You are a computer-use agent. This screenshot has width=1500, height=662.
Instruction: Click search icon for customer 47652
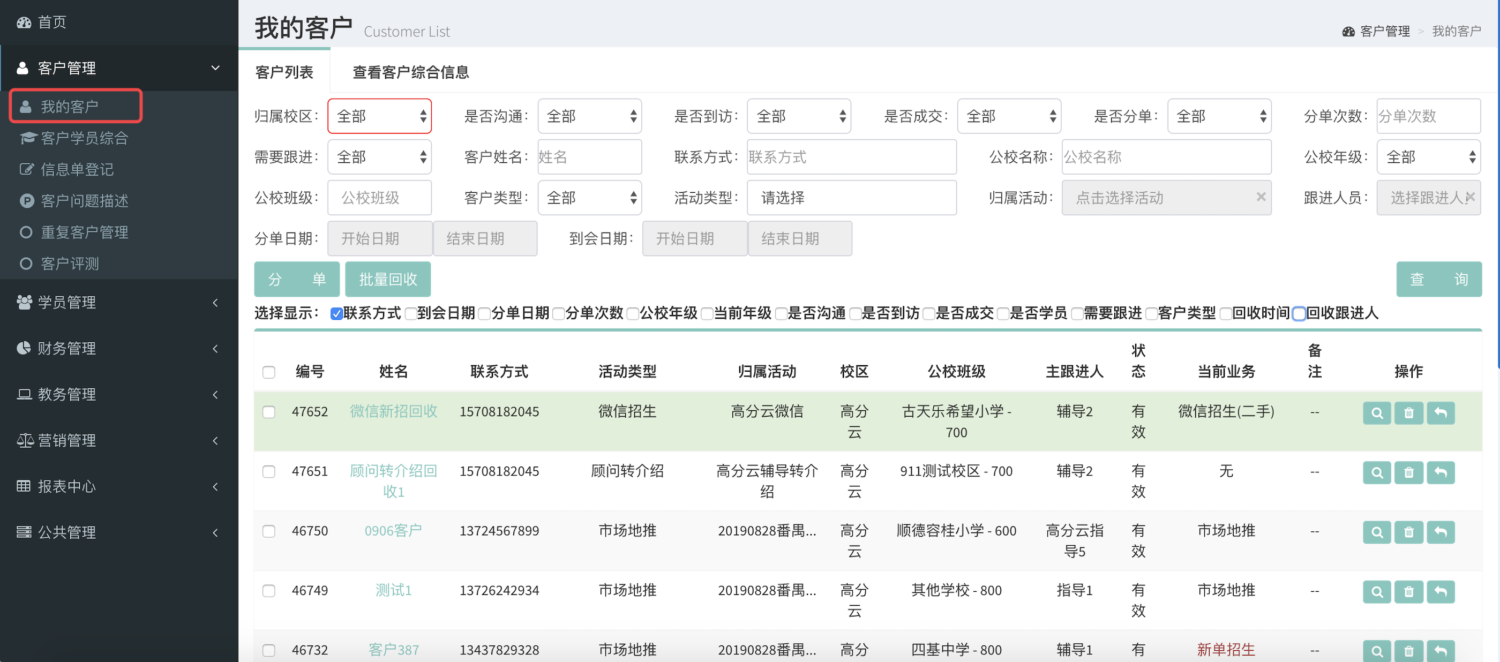1377,413
